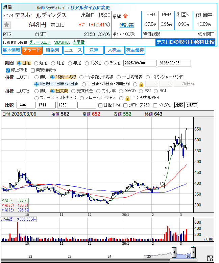Open the 建設業 sector link
The height and width of the screenshot is (263, 219).
(127, 25)
